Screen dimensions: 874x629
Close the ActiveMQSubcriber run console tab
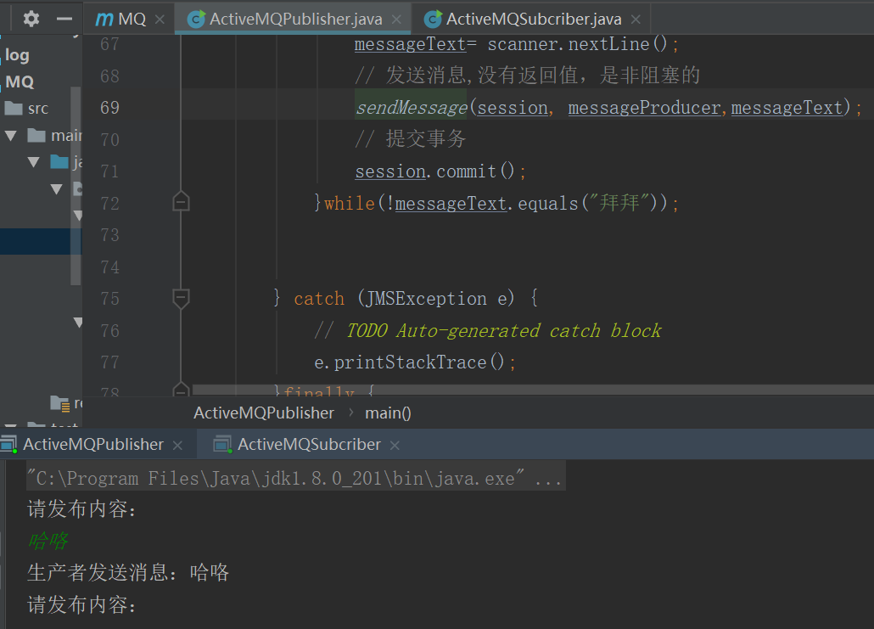tap(395, 445)
